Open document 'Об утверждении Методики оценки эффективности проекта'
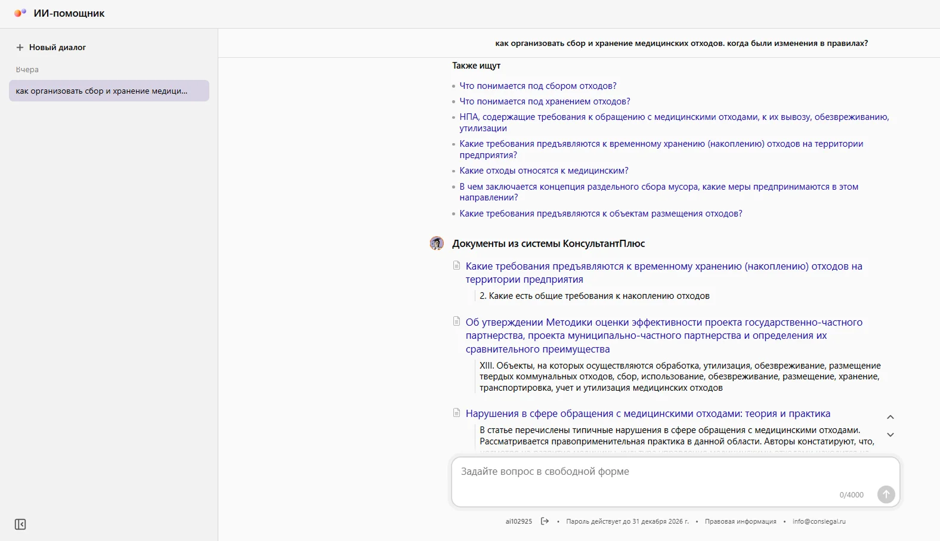The width and height of the screenshot is (940, 541). (664, 335)
